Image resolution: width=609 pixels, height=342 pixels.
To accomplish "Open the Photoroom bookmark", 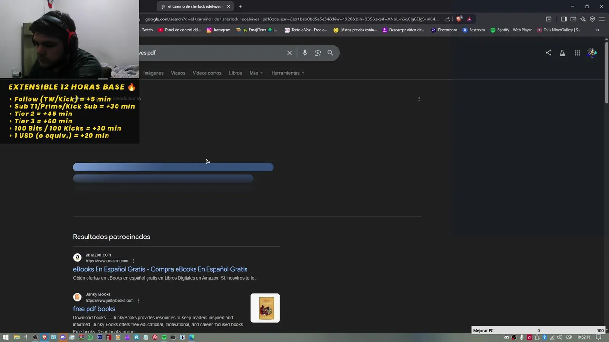I will tap(444, 30).
